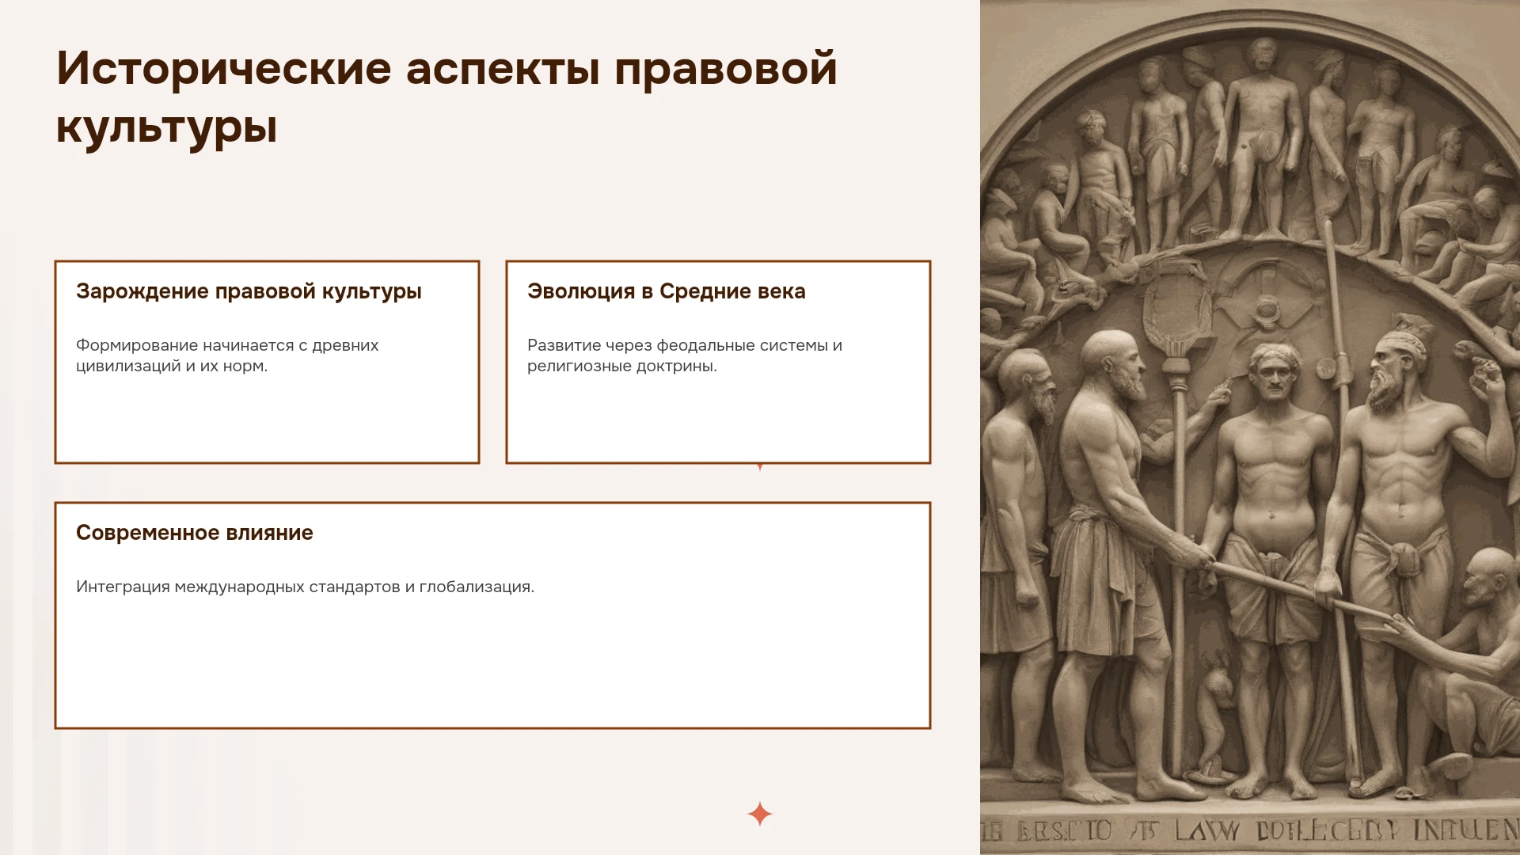Click the small orange marker under the Эволюция card
Screen dimensions: 1520x855
tap(760, 467)
